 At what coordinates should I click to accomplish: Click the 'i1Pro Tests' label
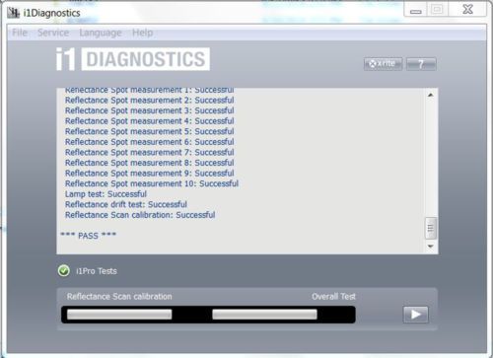[x=97, y=271]
